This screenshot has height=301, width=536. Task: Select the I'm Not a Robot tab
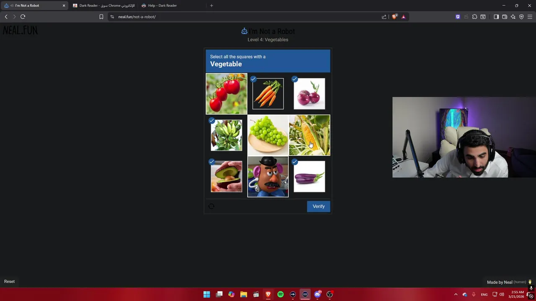pyautogui.click(x=34, y=5)
